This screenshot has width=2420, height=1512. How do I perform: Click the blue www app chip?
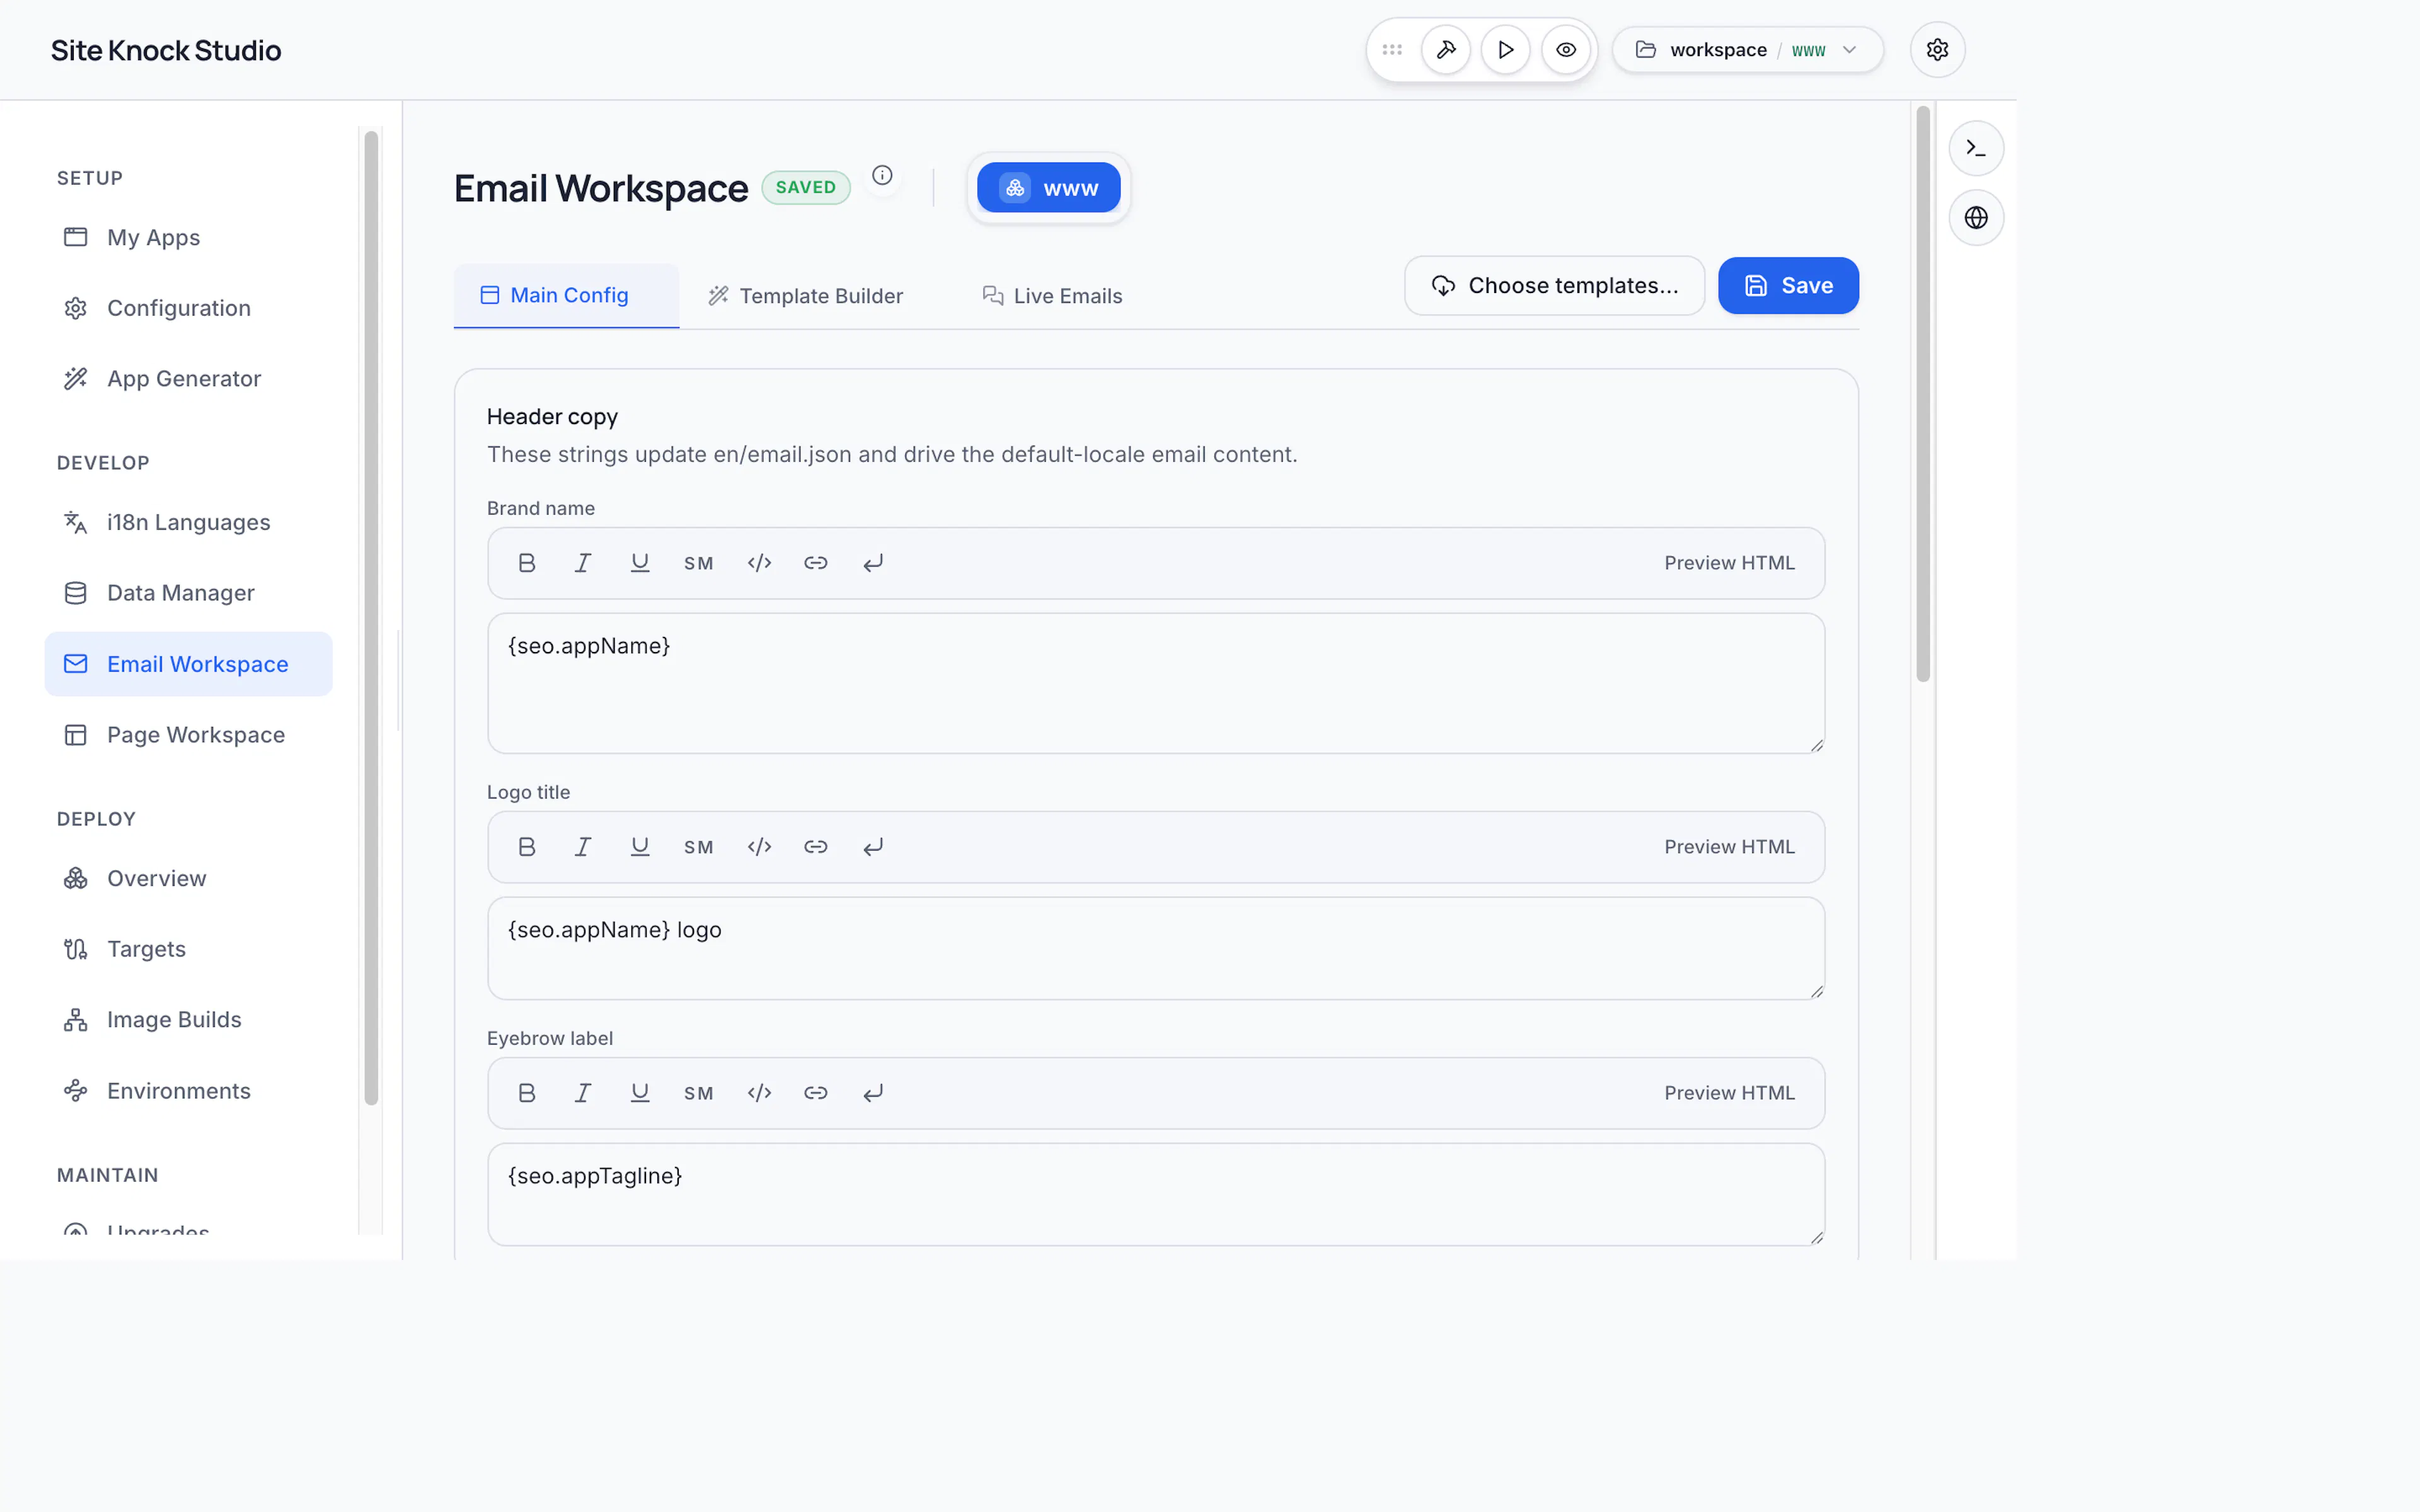[1048, 188]
